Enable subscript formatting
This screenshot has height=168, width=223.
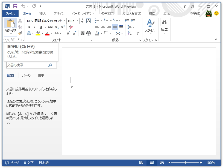(x=57, y=27)
